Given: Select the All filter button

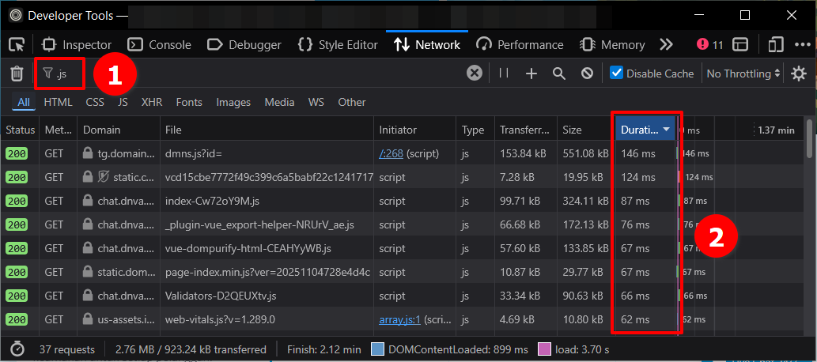Looking at the screenshot, I should click(24, 102).
